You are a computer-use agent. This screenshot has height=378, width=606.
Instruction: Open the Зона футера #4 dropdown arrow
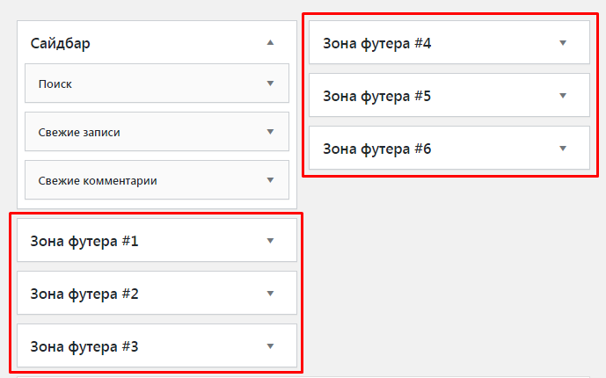click(x=563, y=42)
